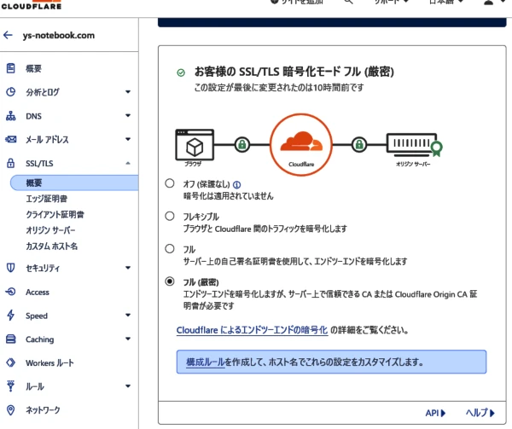512x429 pixels.
Task: Click the info icon next to オフ (保護なし)
Action: tap(237, 184)
